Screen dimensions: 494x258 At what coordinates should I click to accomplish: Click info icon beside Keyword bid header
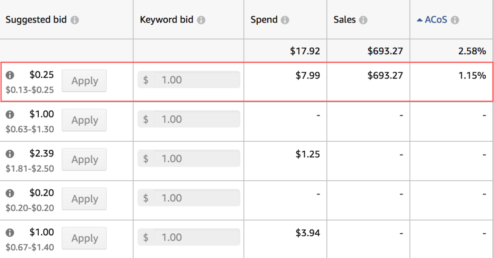point(201,20)
